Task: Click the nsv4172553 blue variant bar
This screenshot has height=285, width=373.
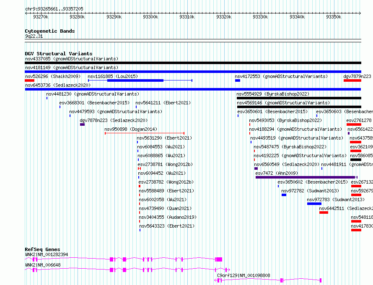Action: [x=238, y=80]
